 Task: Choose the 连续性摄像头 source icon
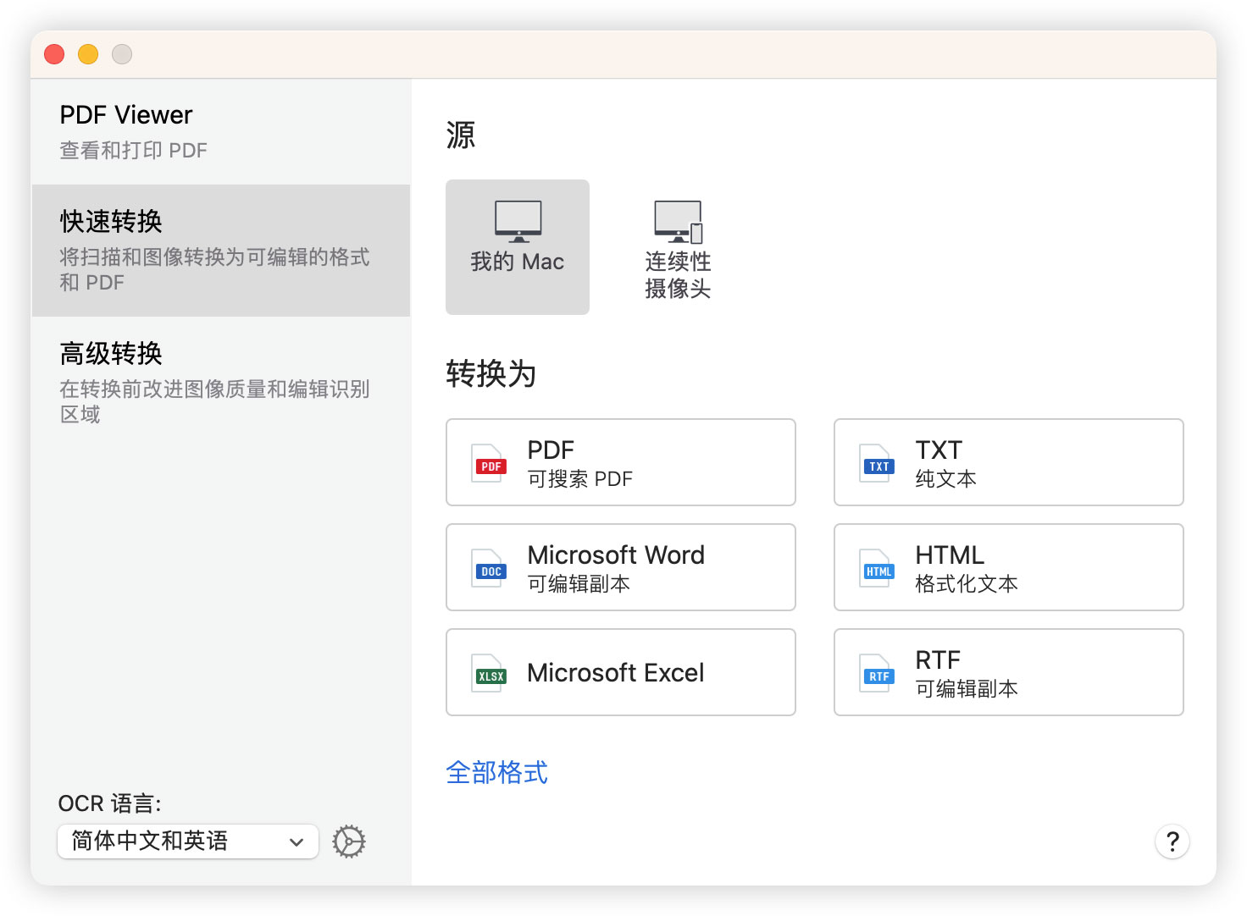[x=678, y=248]
